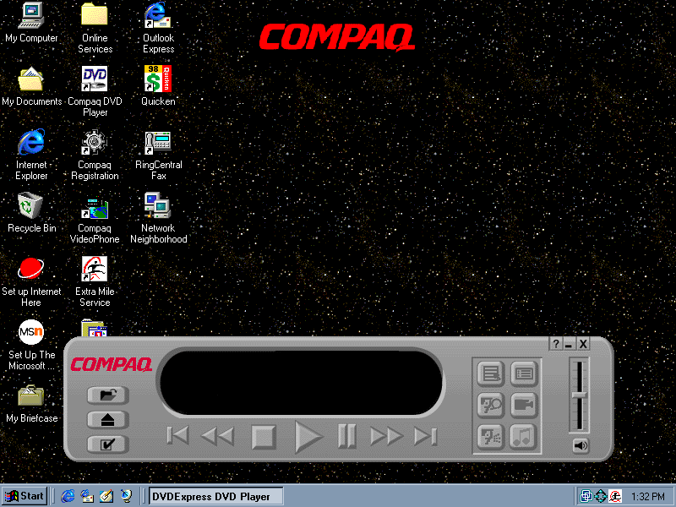
Task: Select the Compaq DVD Player desktop shortcut
Action: click(95, 91)
